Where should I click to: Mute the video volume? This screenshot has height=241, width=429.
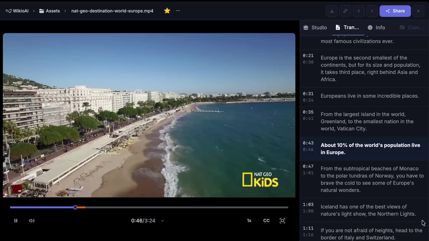(x=32, y=221)
